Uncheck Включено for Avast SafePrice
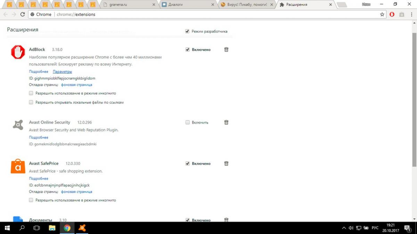 tap(188, 163)
